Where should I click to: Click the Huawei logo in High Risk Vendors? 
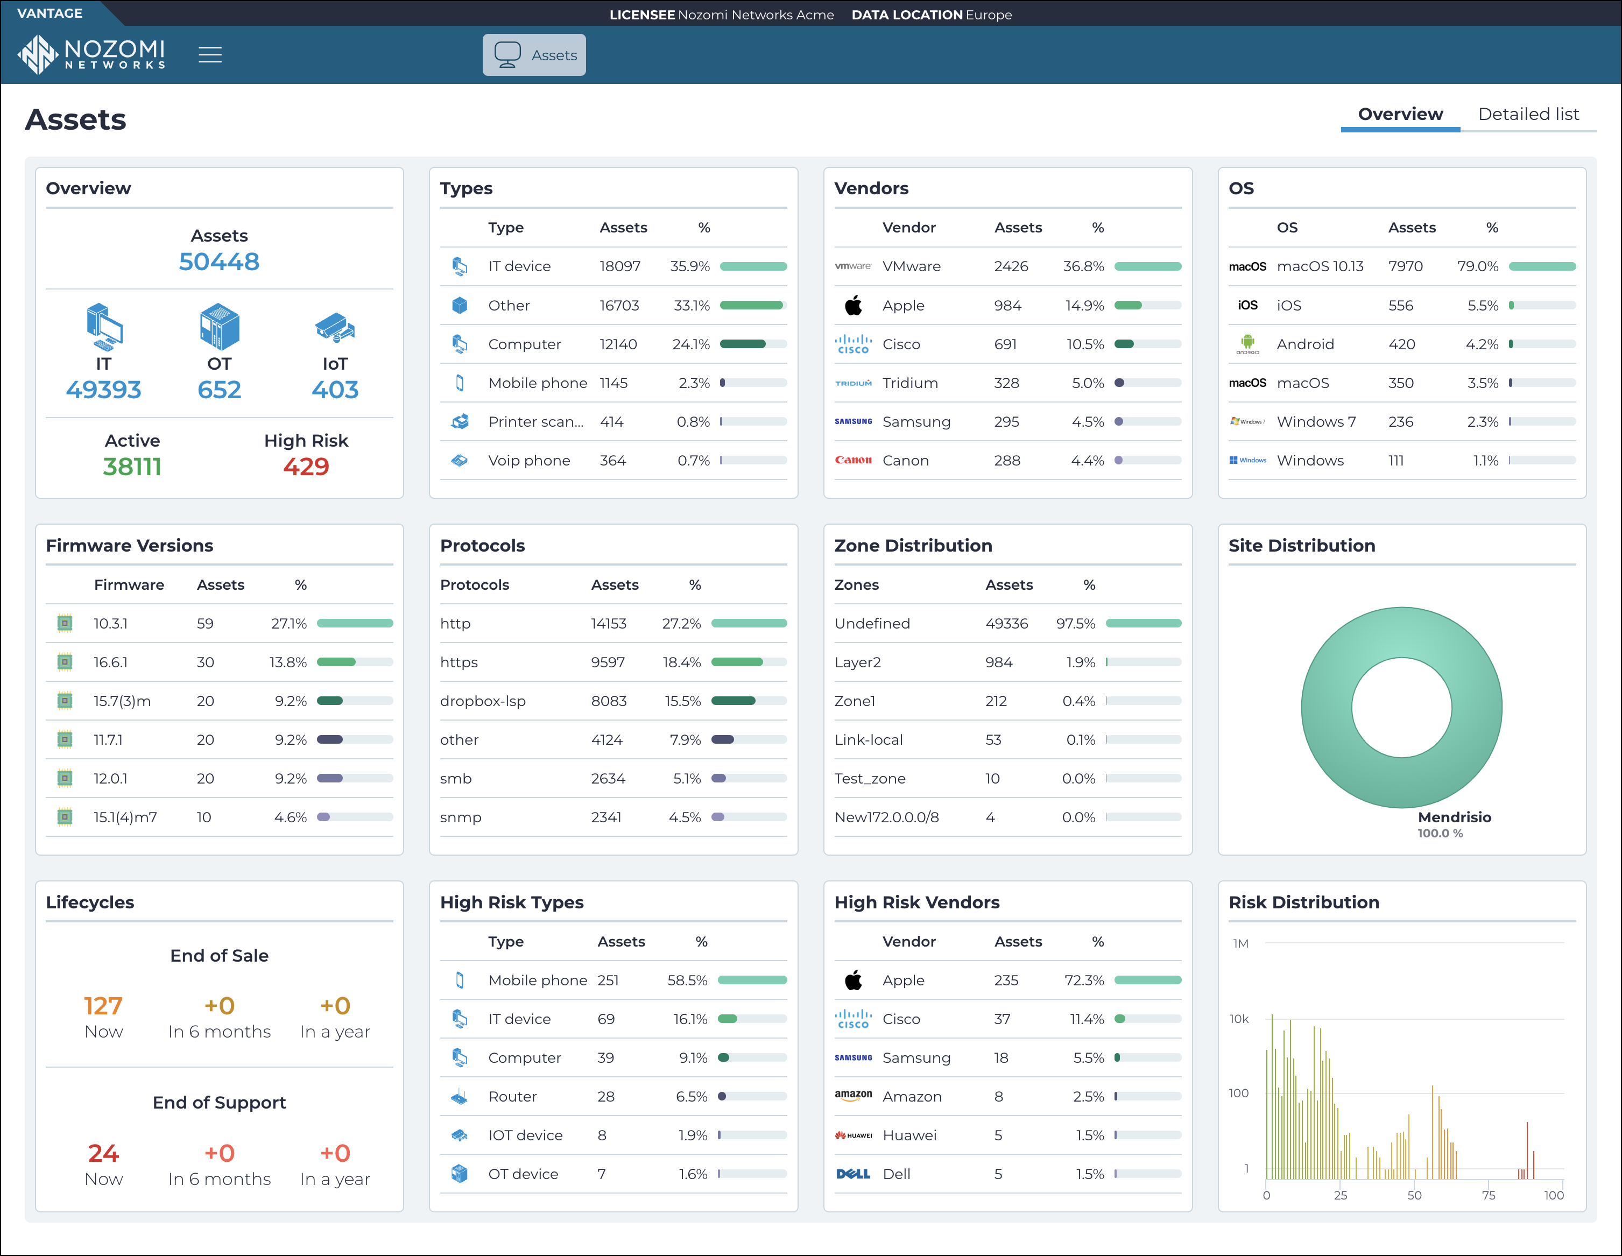(x=854, y=1135)
